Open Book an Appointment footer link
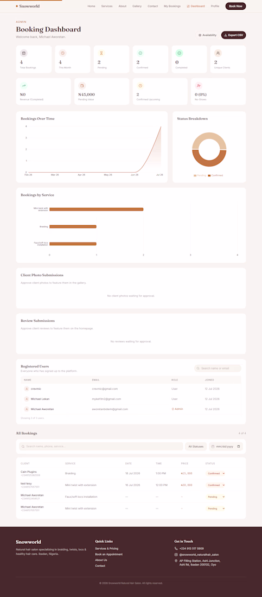The width and height of the screenshot is (262, 597). (109, 554)
